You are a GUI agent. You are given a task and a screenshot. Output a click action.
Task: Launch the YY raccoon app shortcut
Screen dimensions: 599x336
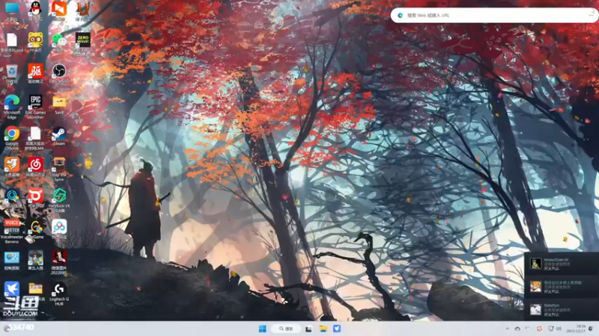[x=35, y=43]
